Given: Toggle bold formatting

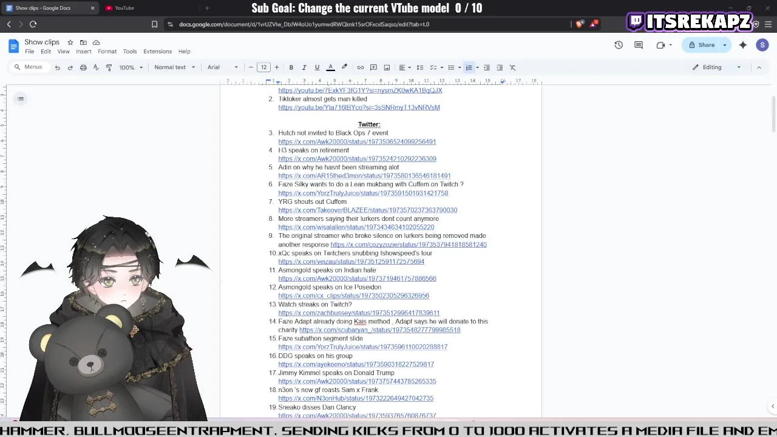Looking at the screenshot, I should (291, 67).
